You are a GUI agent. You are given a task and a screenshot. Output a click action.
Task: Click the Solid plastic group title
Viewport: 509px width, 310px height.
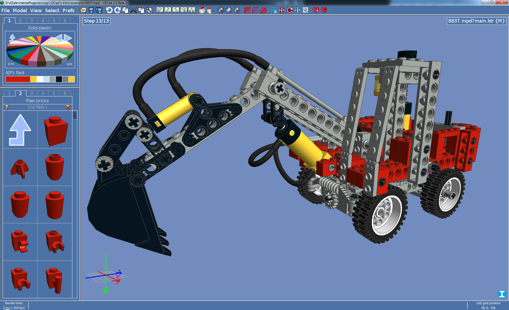40,28
